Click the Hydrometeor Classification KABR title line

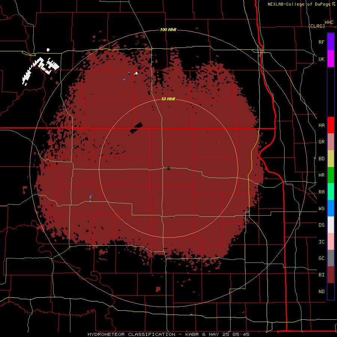[168, 334]
